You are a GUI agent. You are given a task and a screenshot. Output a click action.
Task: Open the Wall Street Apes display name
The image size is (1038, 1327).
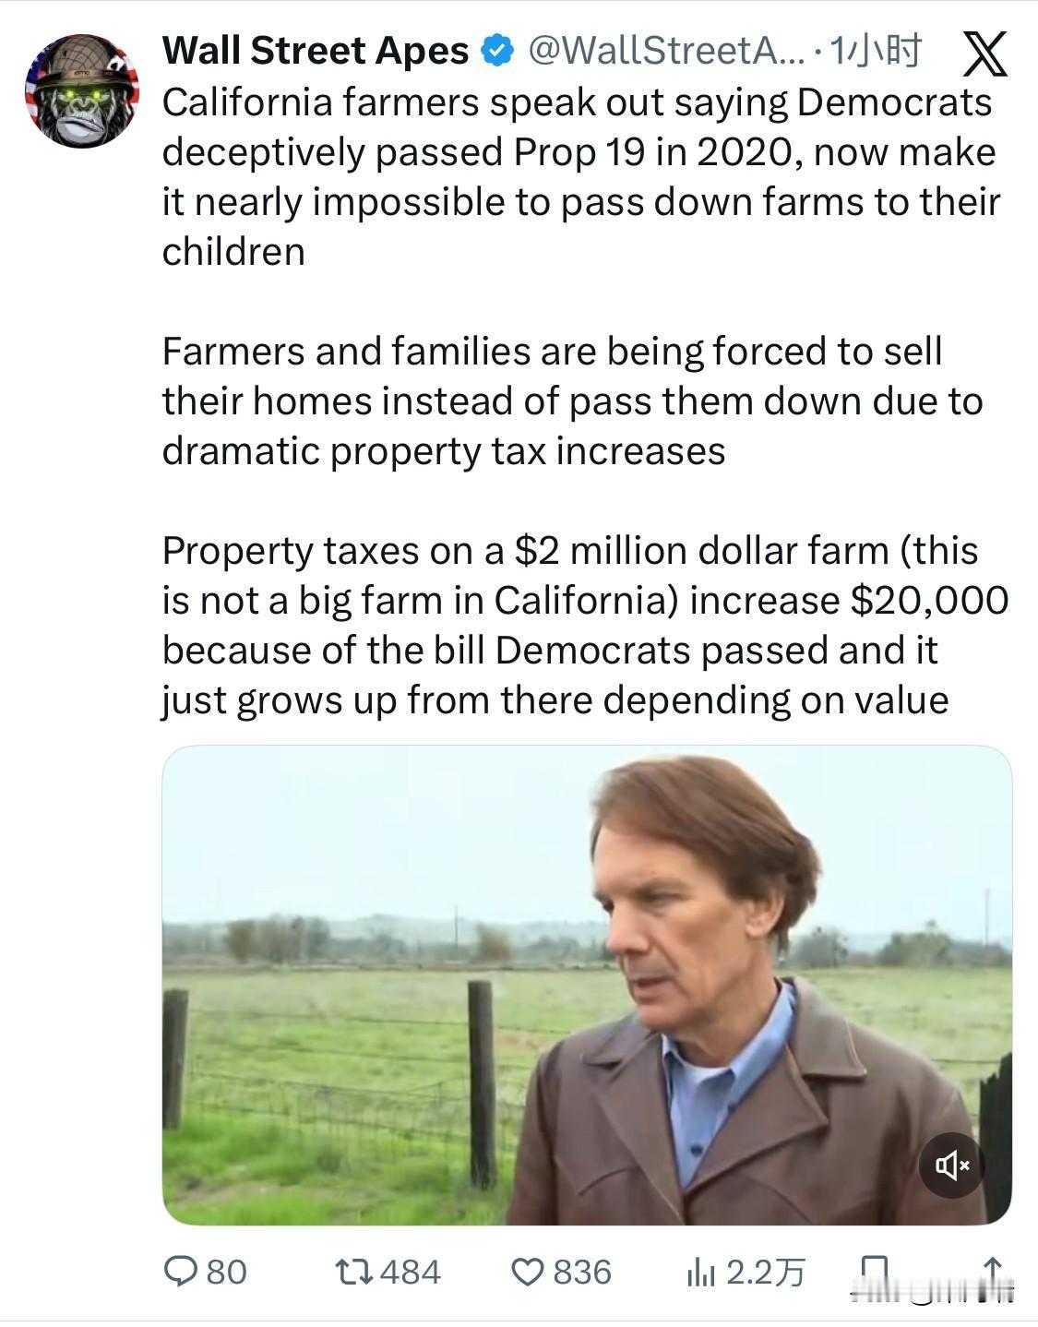(x=316, y=51)
